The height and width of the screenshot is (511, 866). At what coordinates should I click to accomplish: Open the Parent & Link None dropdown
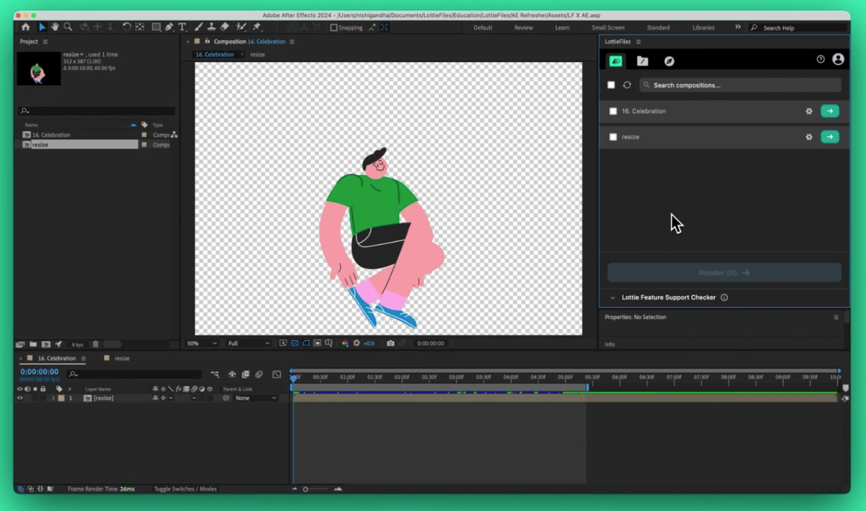[x=255, y=398]
